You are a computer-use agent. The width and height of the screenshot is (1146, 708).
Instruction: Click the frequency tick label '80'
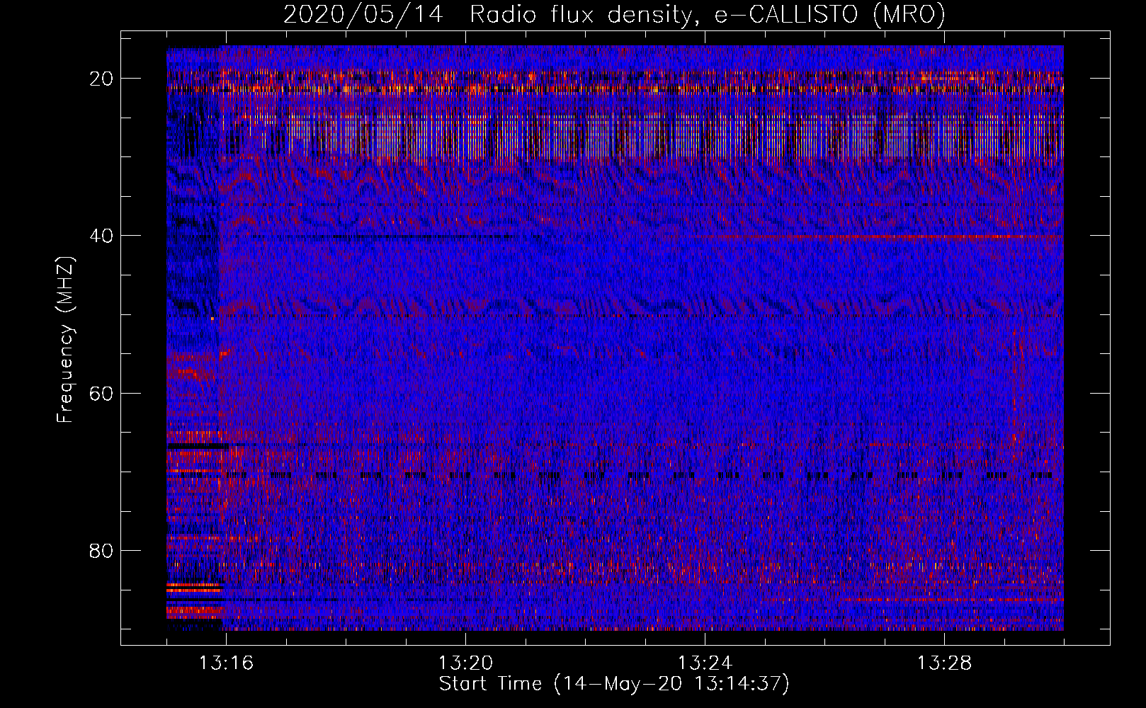click(101, 550)
